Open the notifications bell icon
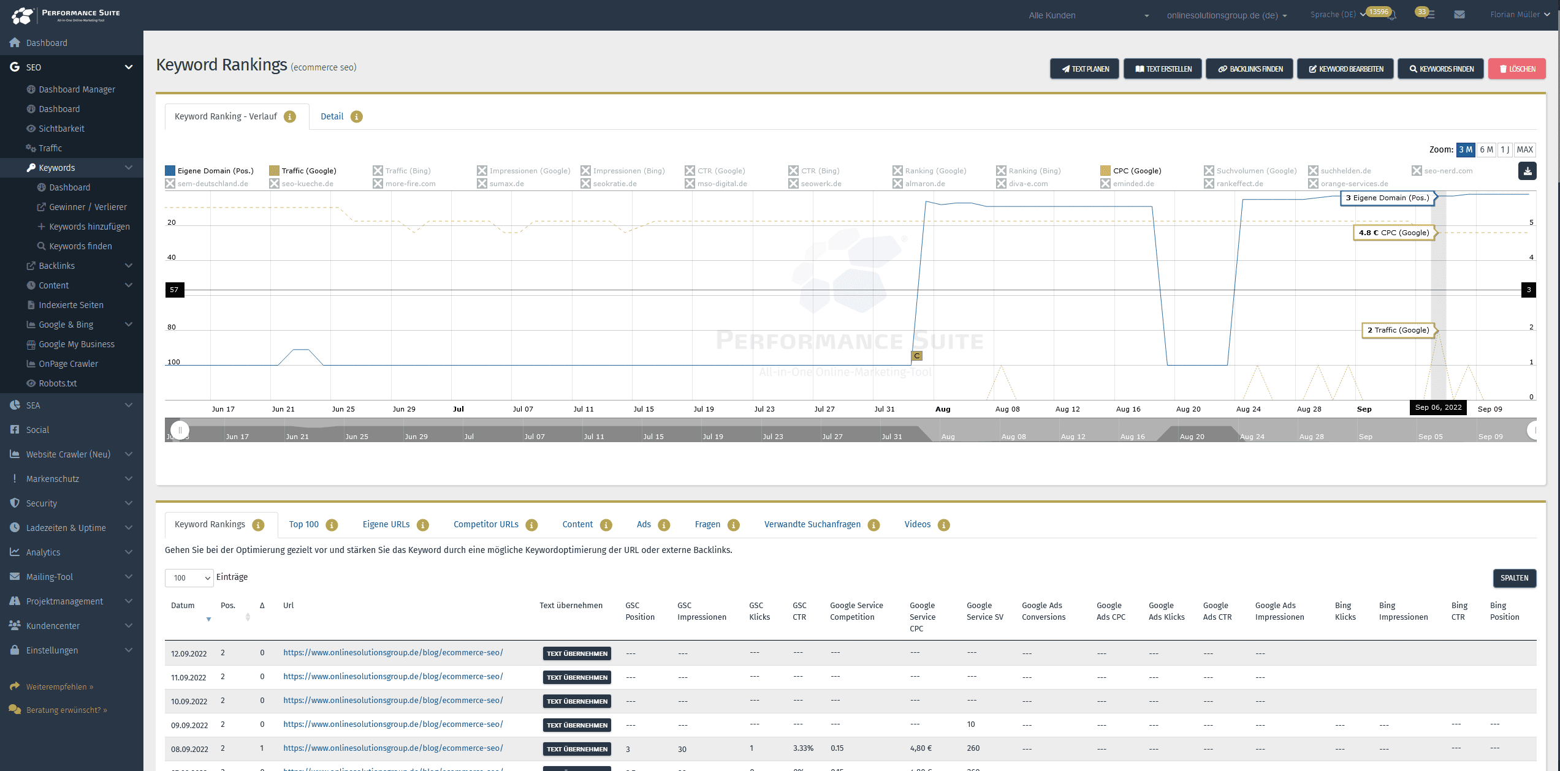 (x=1391, y=15)
